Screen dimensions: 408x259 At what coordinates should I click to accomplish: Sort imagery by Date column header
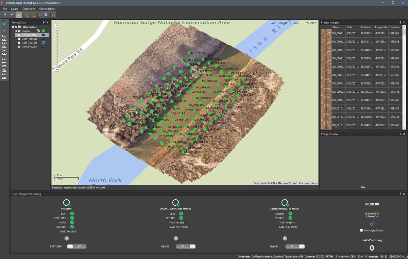click(353, 27)
